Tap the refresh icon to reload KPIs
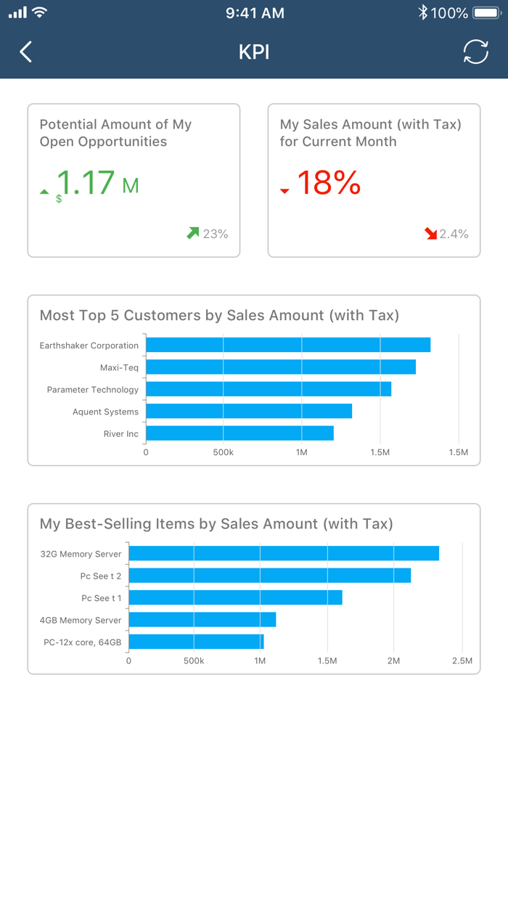 tap(476, 52)
